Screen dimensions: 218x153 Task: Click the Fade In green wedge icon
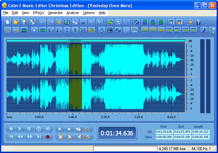point(185,30)
